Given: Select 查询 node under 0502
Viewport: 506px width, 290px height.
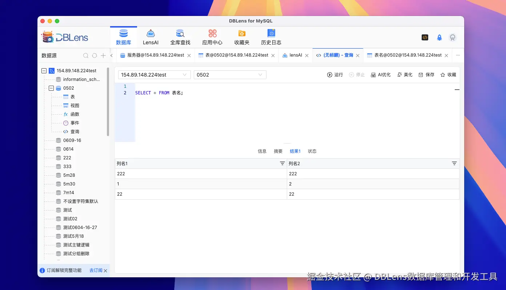Looking at the screenshot, I should [x=71, y=132].
